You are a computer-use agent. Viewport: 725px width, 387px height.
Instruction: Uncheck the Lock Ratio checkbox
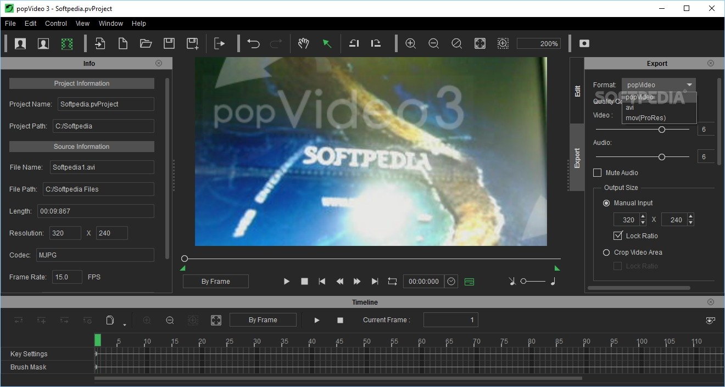coord(618,236)
